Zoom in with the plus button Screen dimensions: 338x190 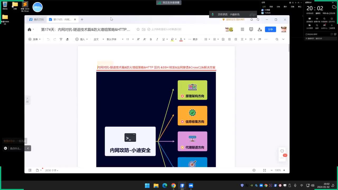(x=284, y=170)
